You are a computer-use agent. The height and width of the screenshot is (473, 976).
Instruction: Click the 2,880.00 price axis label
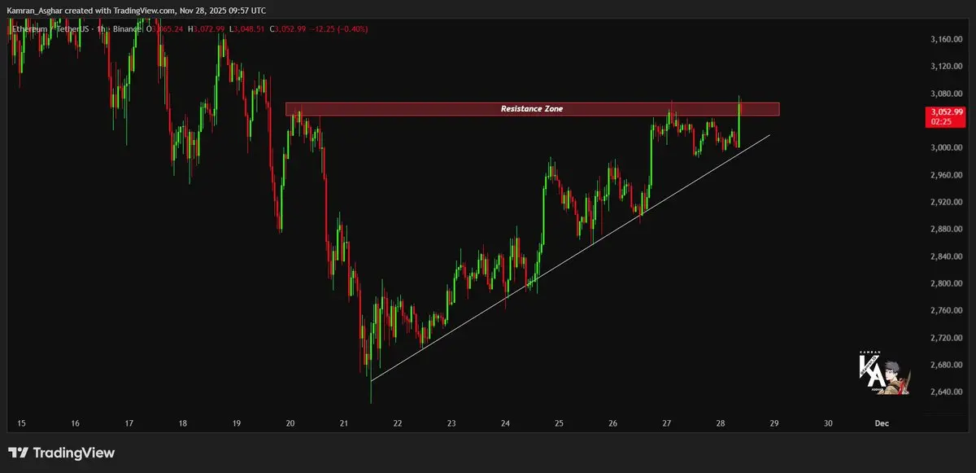(945, 229)
